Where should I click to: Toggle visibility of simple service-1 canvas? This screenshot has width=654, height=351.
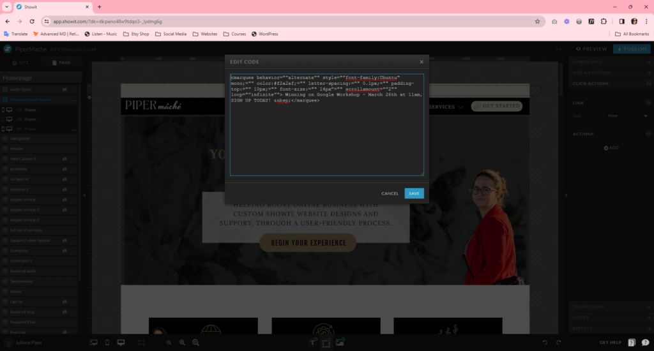click(65, 210)
